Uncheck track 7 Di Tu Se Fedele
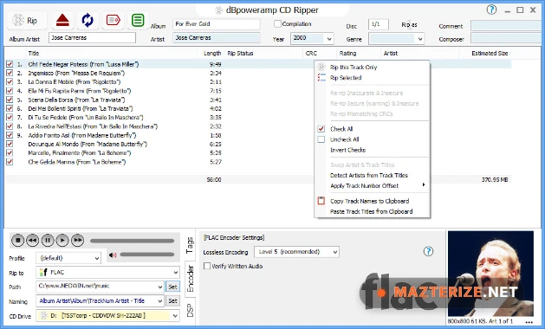Screen dimensions: 545x329 point(10,118)
